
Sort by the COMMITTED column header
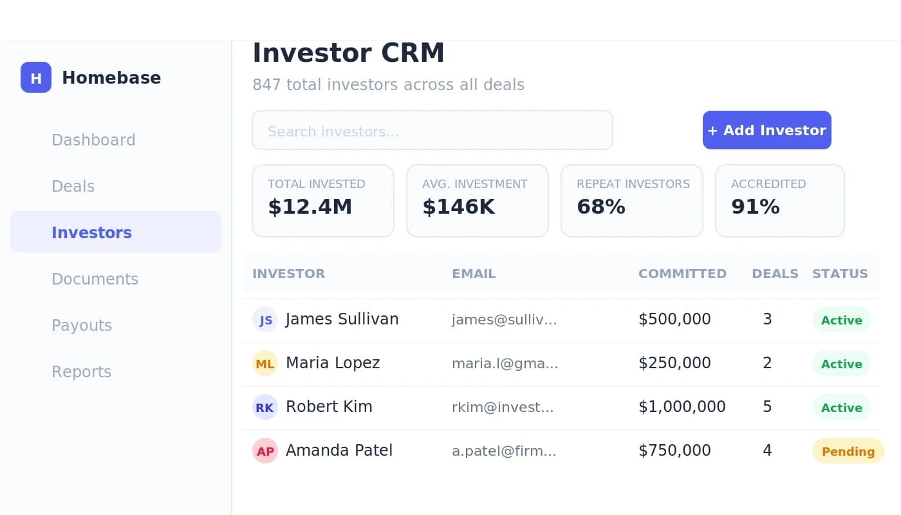[683, 274]
